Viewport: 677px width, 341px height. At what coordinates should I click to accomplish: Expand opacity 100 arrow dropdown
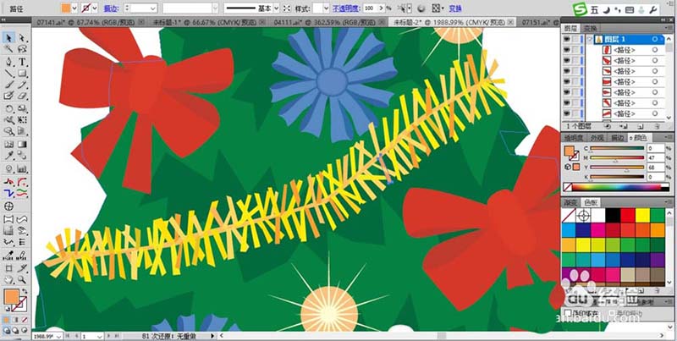tap(381, 8)
